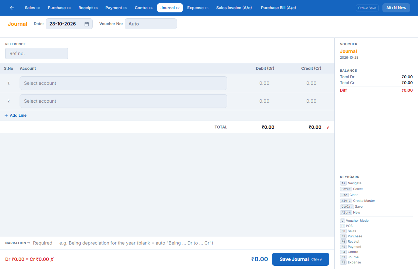Click the F3 Expense entry in keyboard list

[350, 262]
